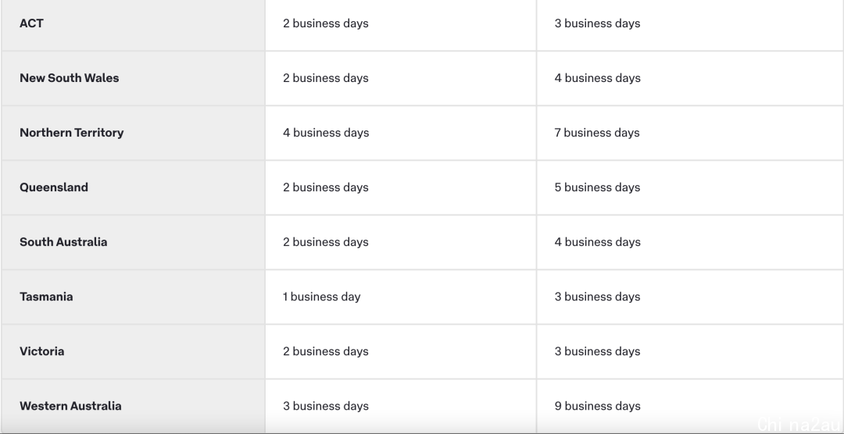Click the Tasmania row header
The image size is (844, 434).
pos(133,297)
